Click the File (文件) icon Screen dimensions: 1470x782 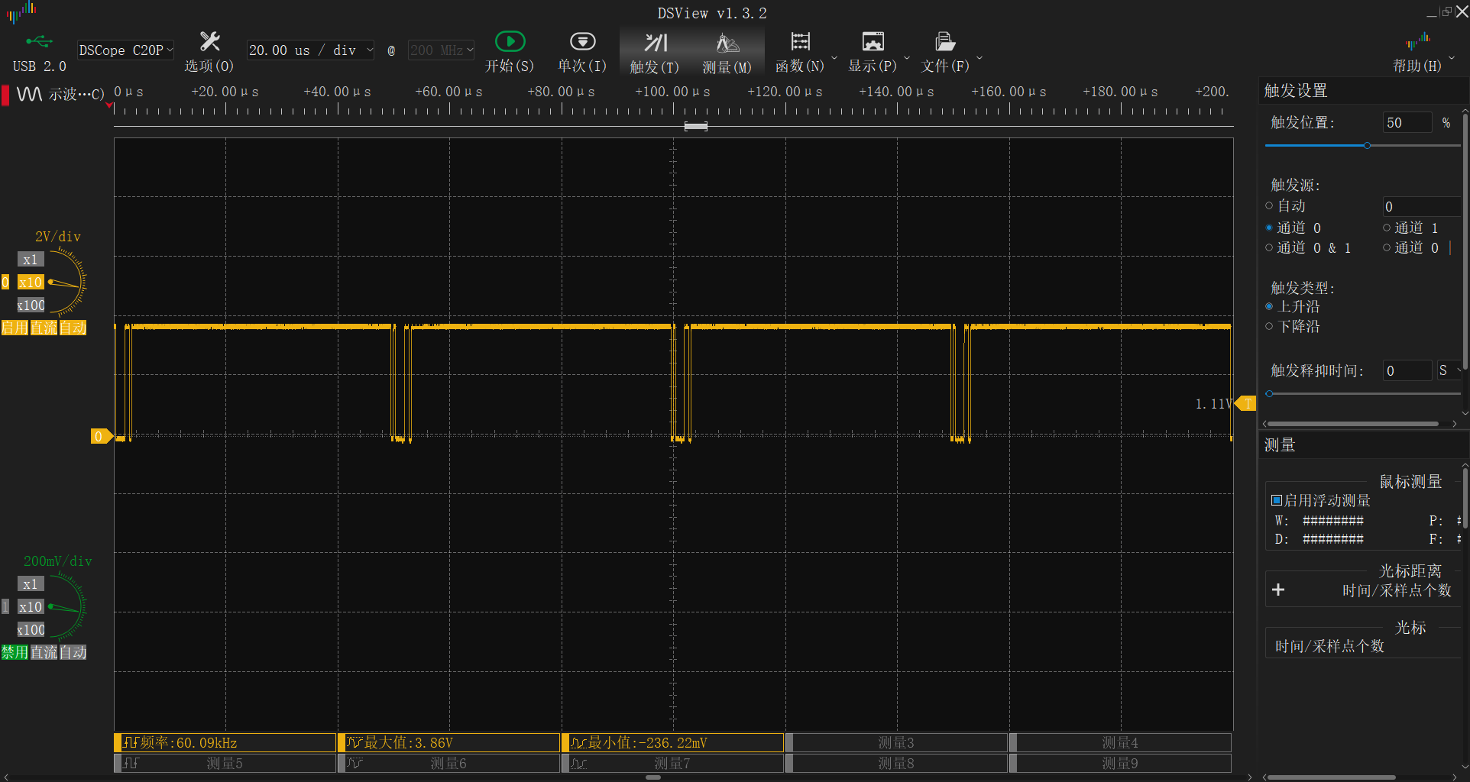pyautogui.click(x=945, y=42)
